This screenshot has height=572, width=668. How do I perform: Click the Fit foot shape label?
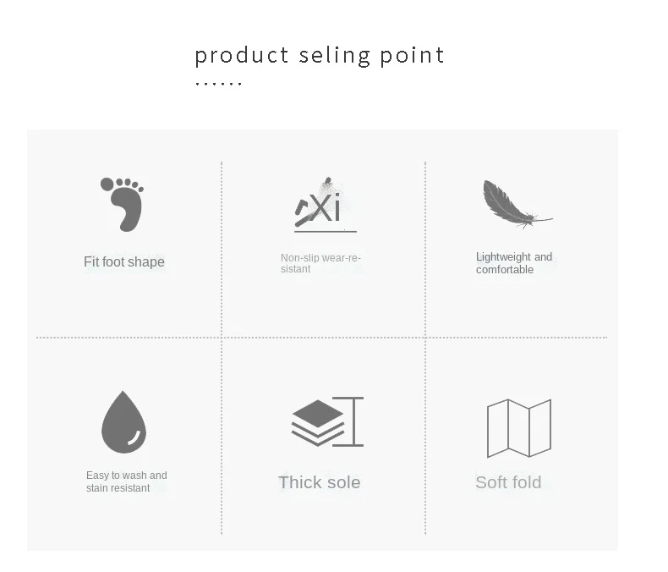coord(124,261)
